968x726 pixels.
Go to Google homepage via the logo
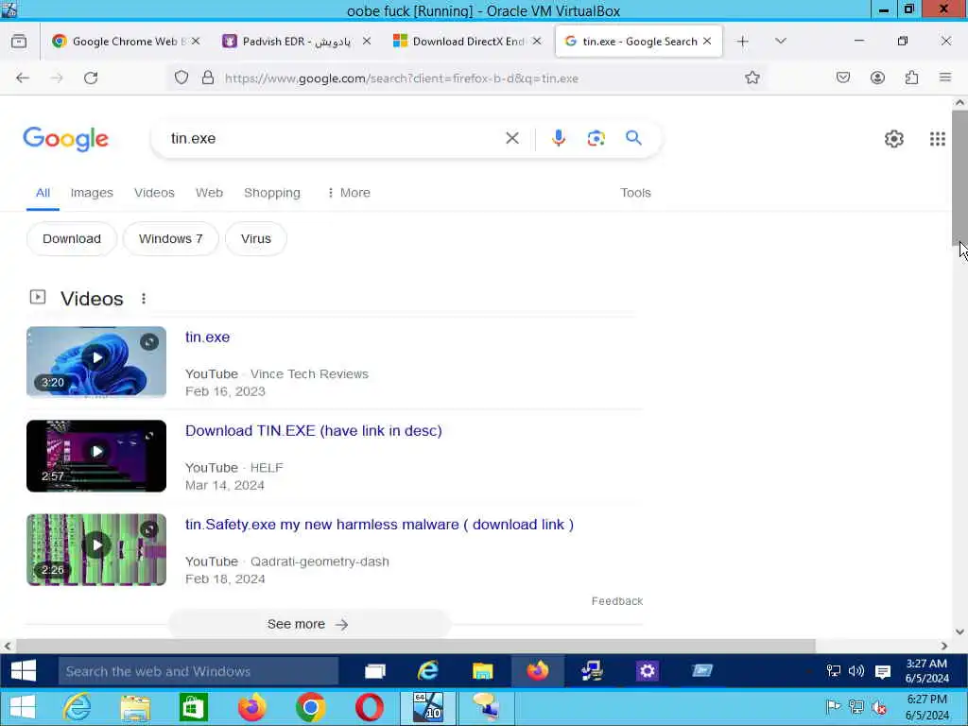(x=66, y=139)
